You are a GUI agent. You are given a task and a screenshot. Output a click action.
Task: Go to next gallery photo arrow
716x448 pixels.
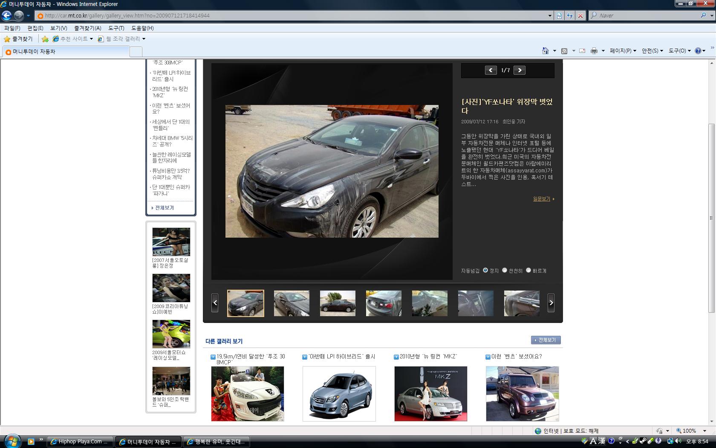(x=519, y=70)
